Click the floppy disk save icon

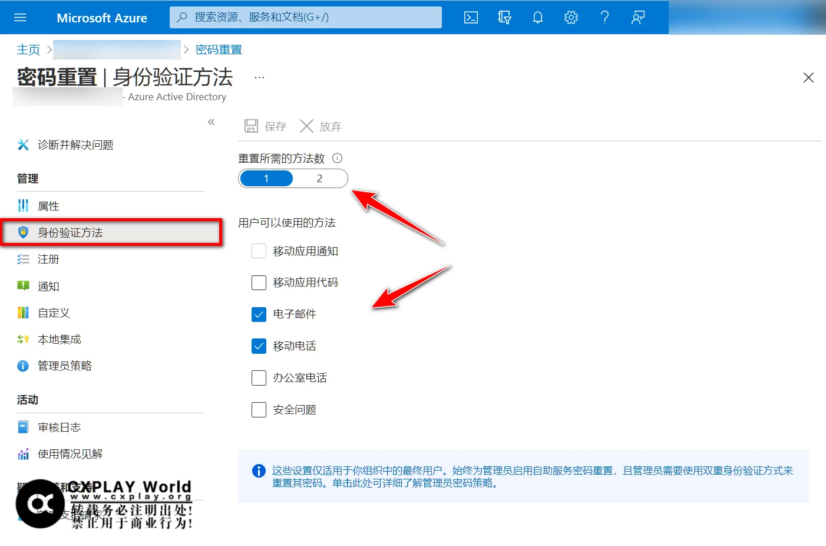(x=252, y=126)
